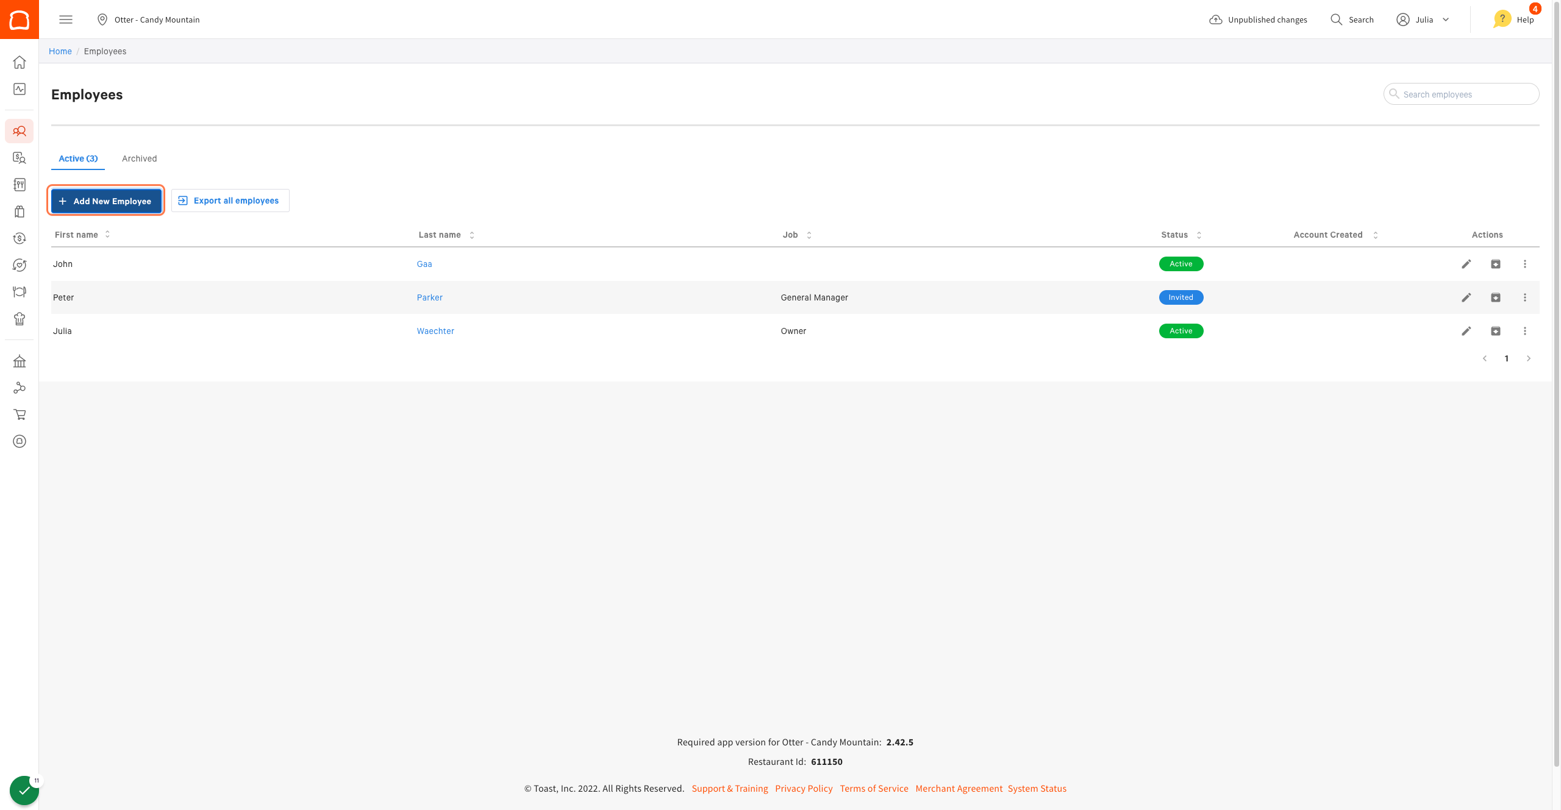Click the green checkmark badge in the bottom-left corner
Viewport: 1561px width, 810px height.
[x=24, y=790]
